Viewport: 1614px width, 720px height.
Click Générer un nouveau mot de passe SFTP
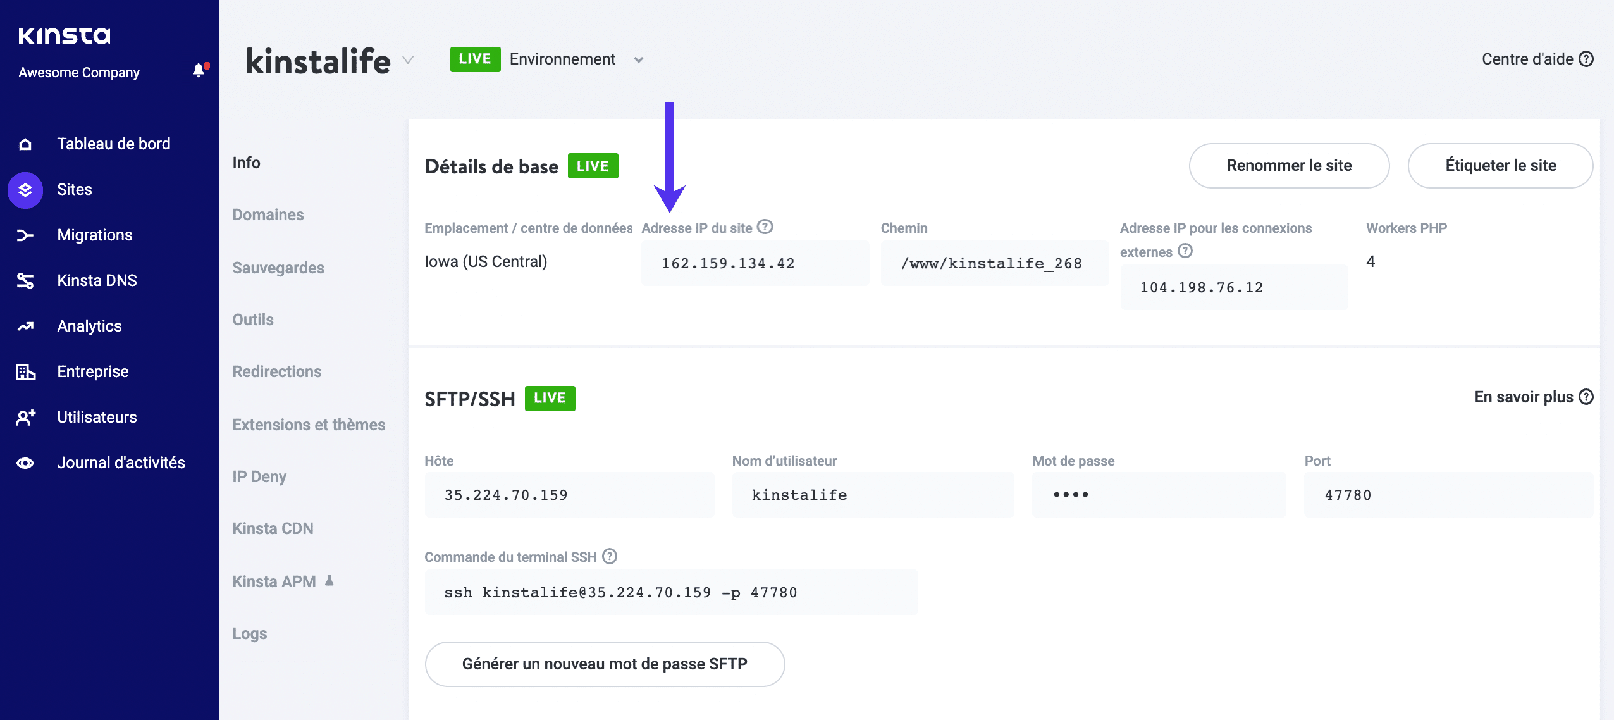click(605, 664)
